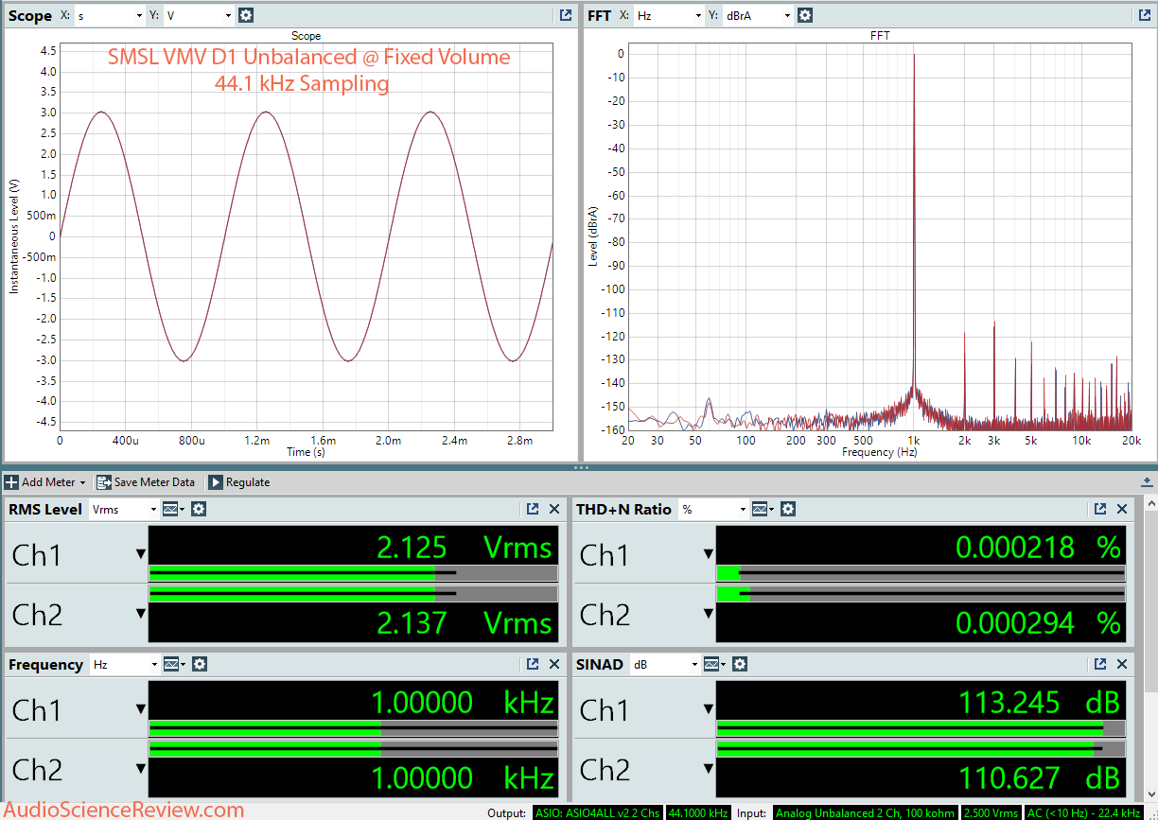The image size is (1158, 820).
Task: Select the 110.627 dB SINAD reading
Action: coord(1039,777)
